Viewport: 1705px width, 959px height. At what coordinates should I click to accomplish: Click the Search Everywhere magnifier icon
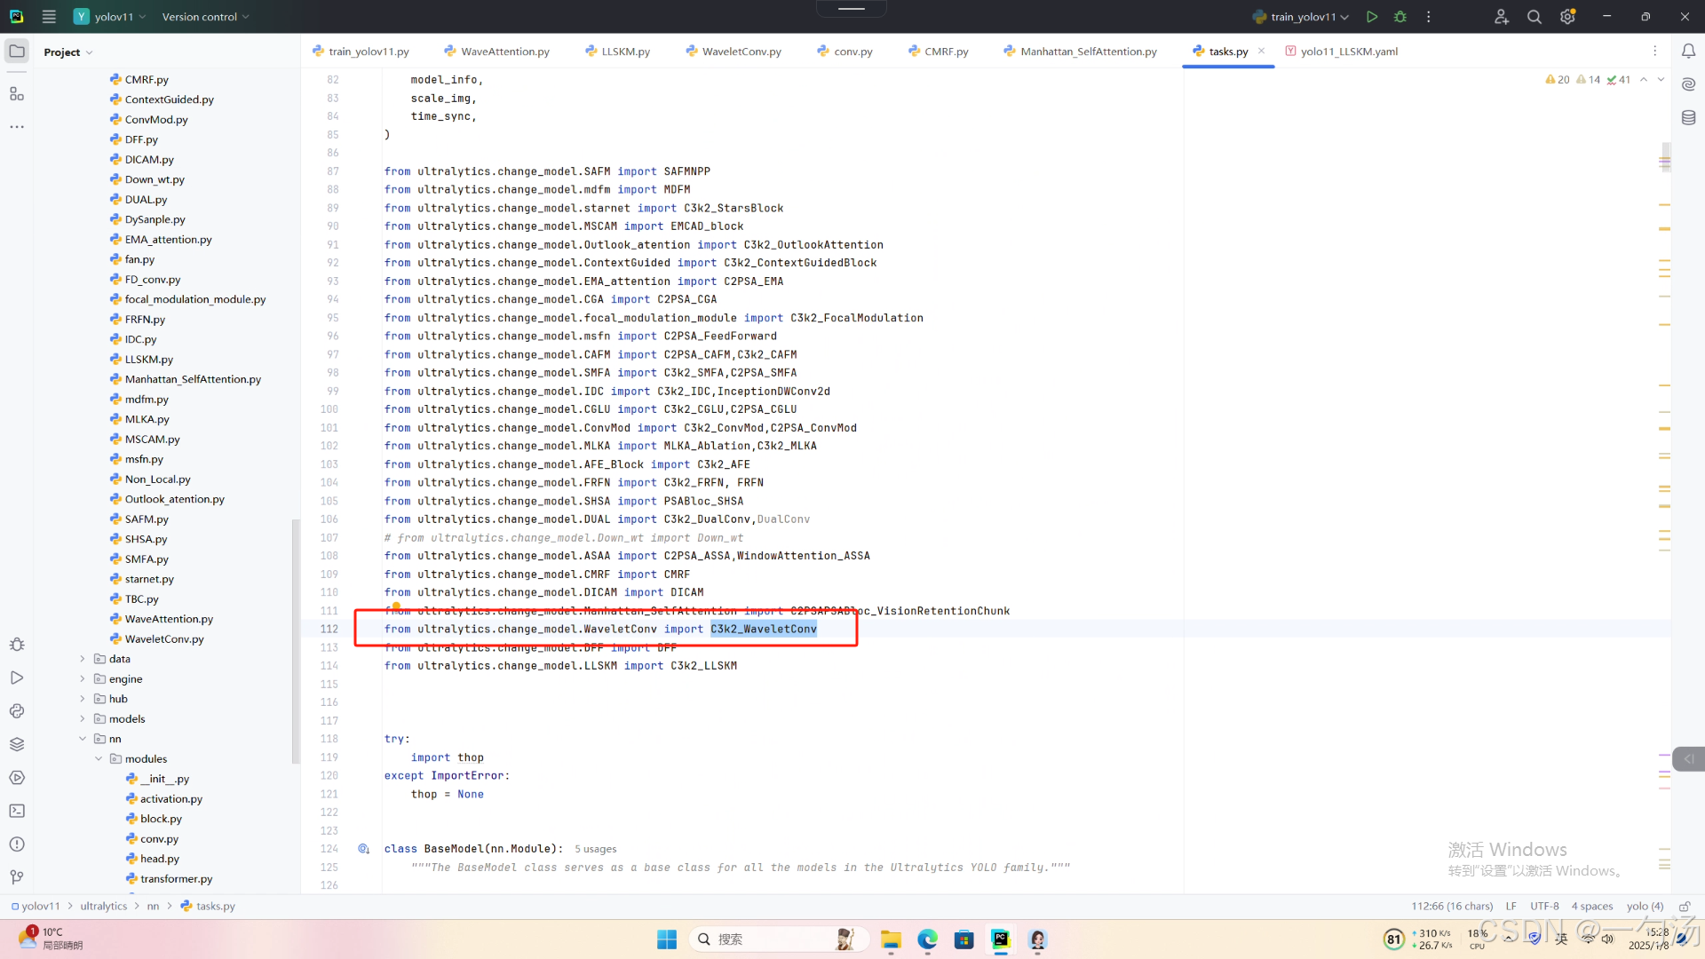(1534, 17)
